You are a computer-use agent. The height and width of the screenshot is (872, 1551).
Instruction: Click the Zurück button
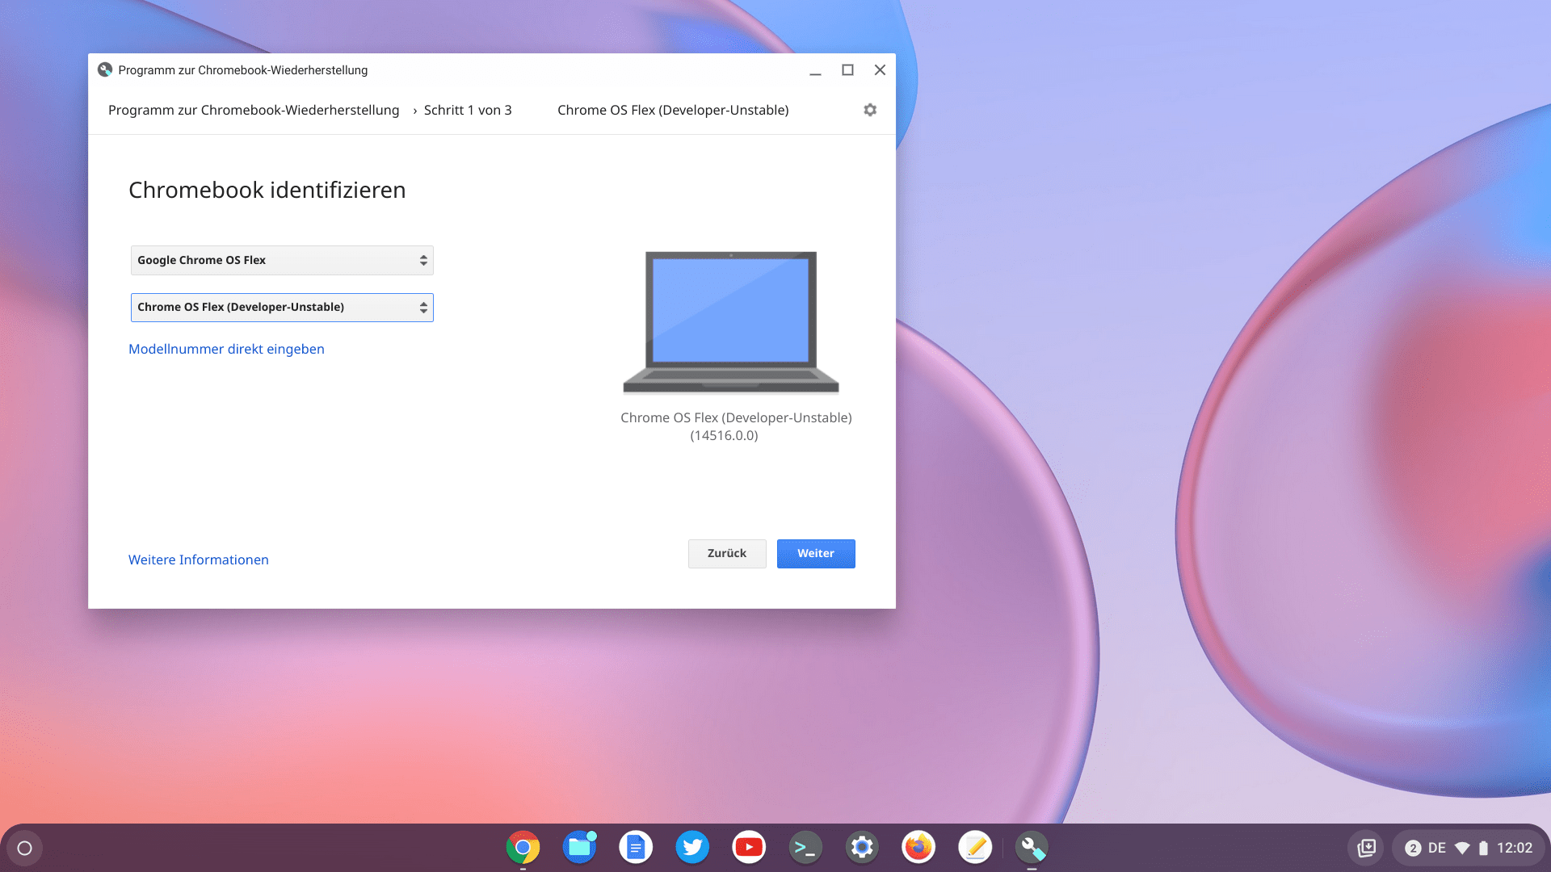point(727,553)
